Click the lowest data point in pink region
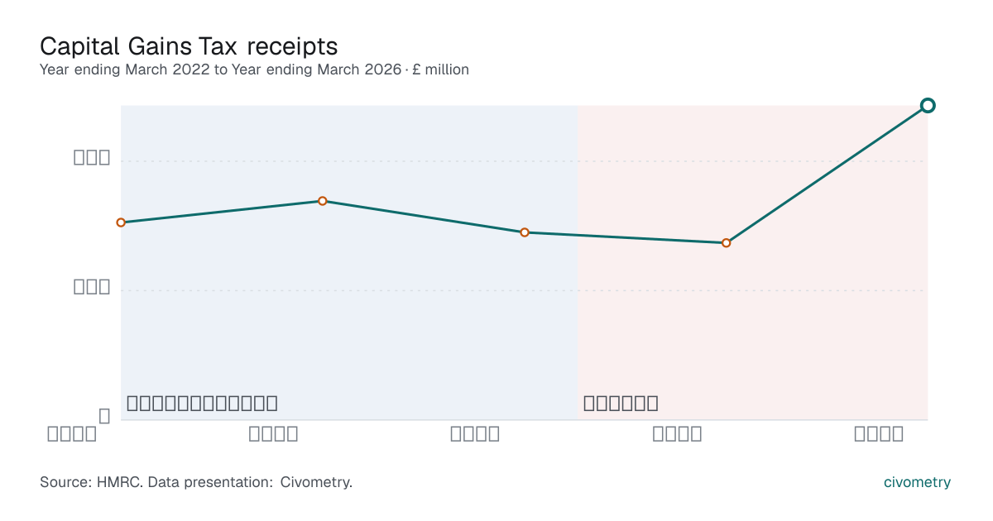 pyautogui.click(x=726, y=243)
